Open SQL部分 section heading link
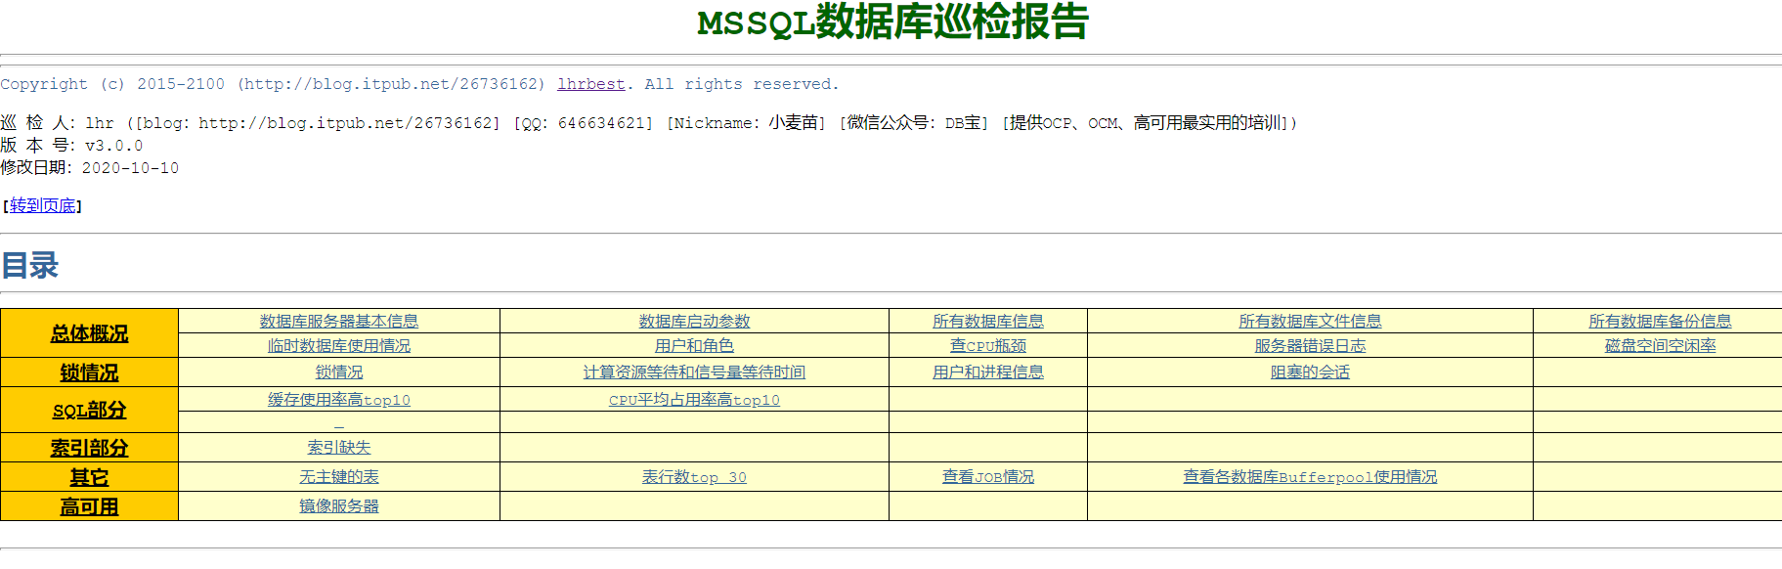 point(89,410)
